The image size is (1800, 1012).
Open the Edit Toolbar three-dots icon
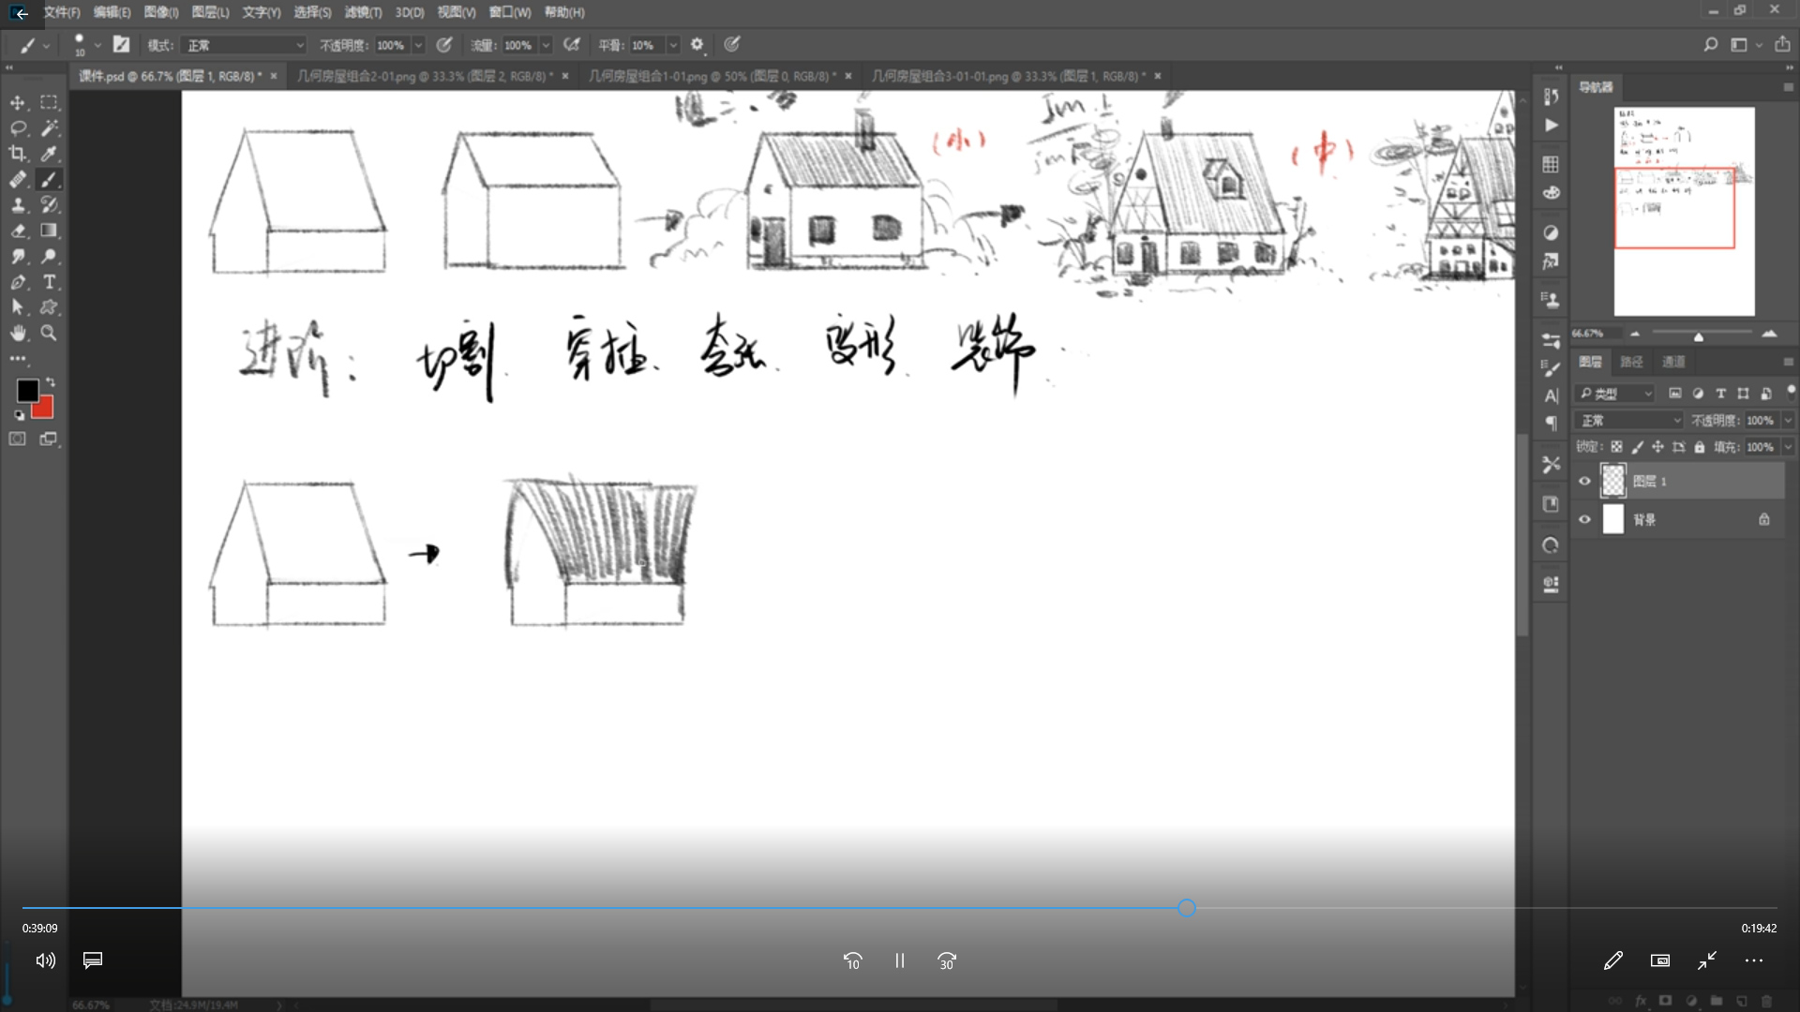pos(18,359)
